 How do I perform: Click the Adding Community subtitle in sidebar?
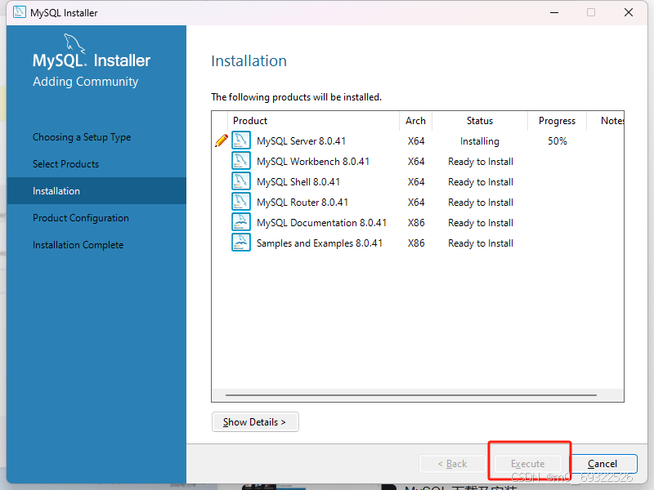tap(86, 82)
